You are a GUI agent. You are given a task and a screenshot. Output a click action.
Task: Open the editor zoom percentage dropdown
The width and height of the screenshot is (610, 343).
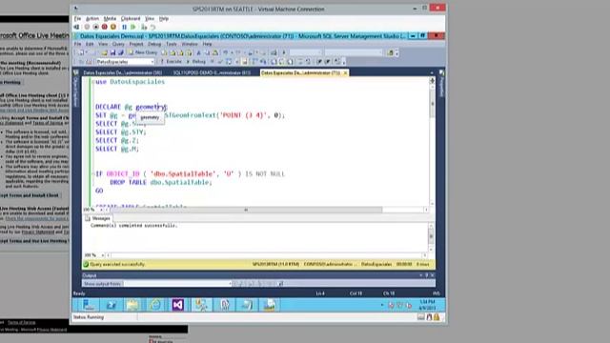point(102,210)
